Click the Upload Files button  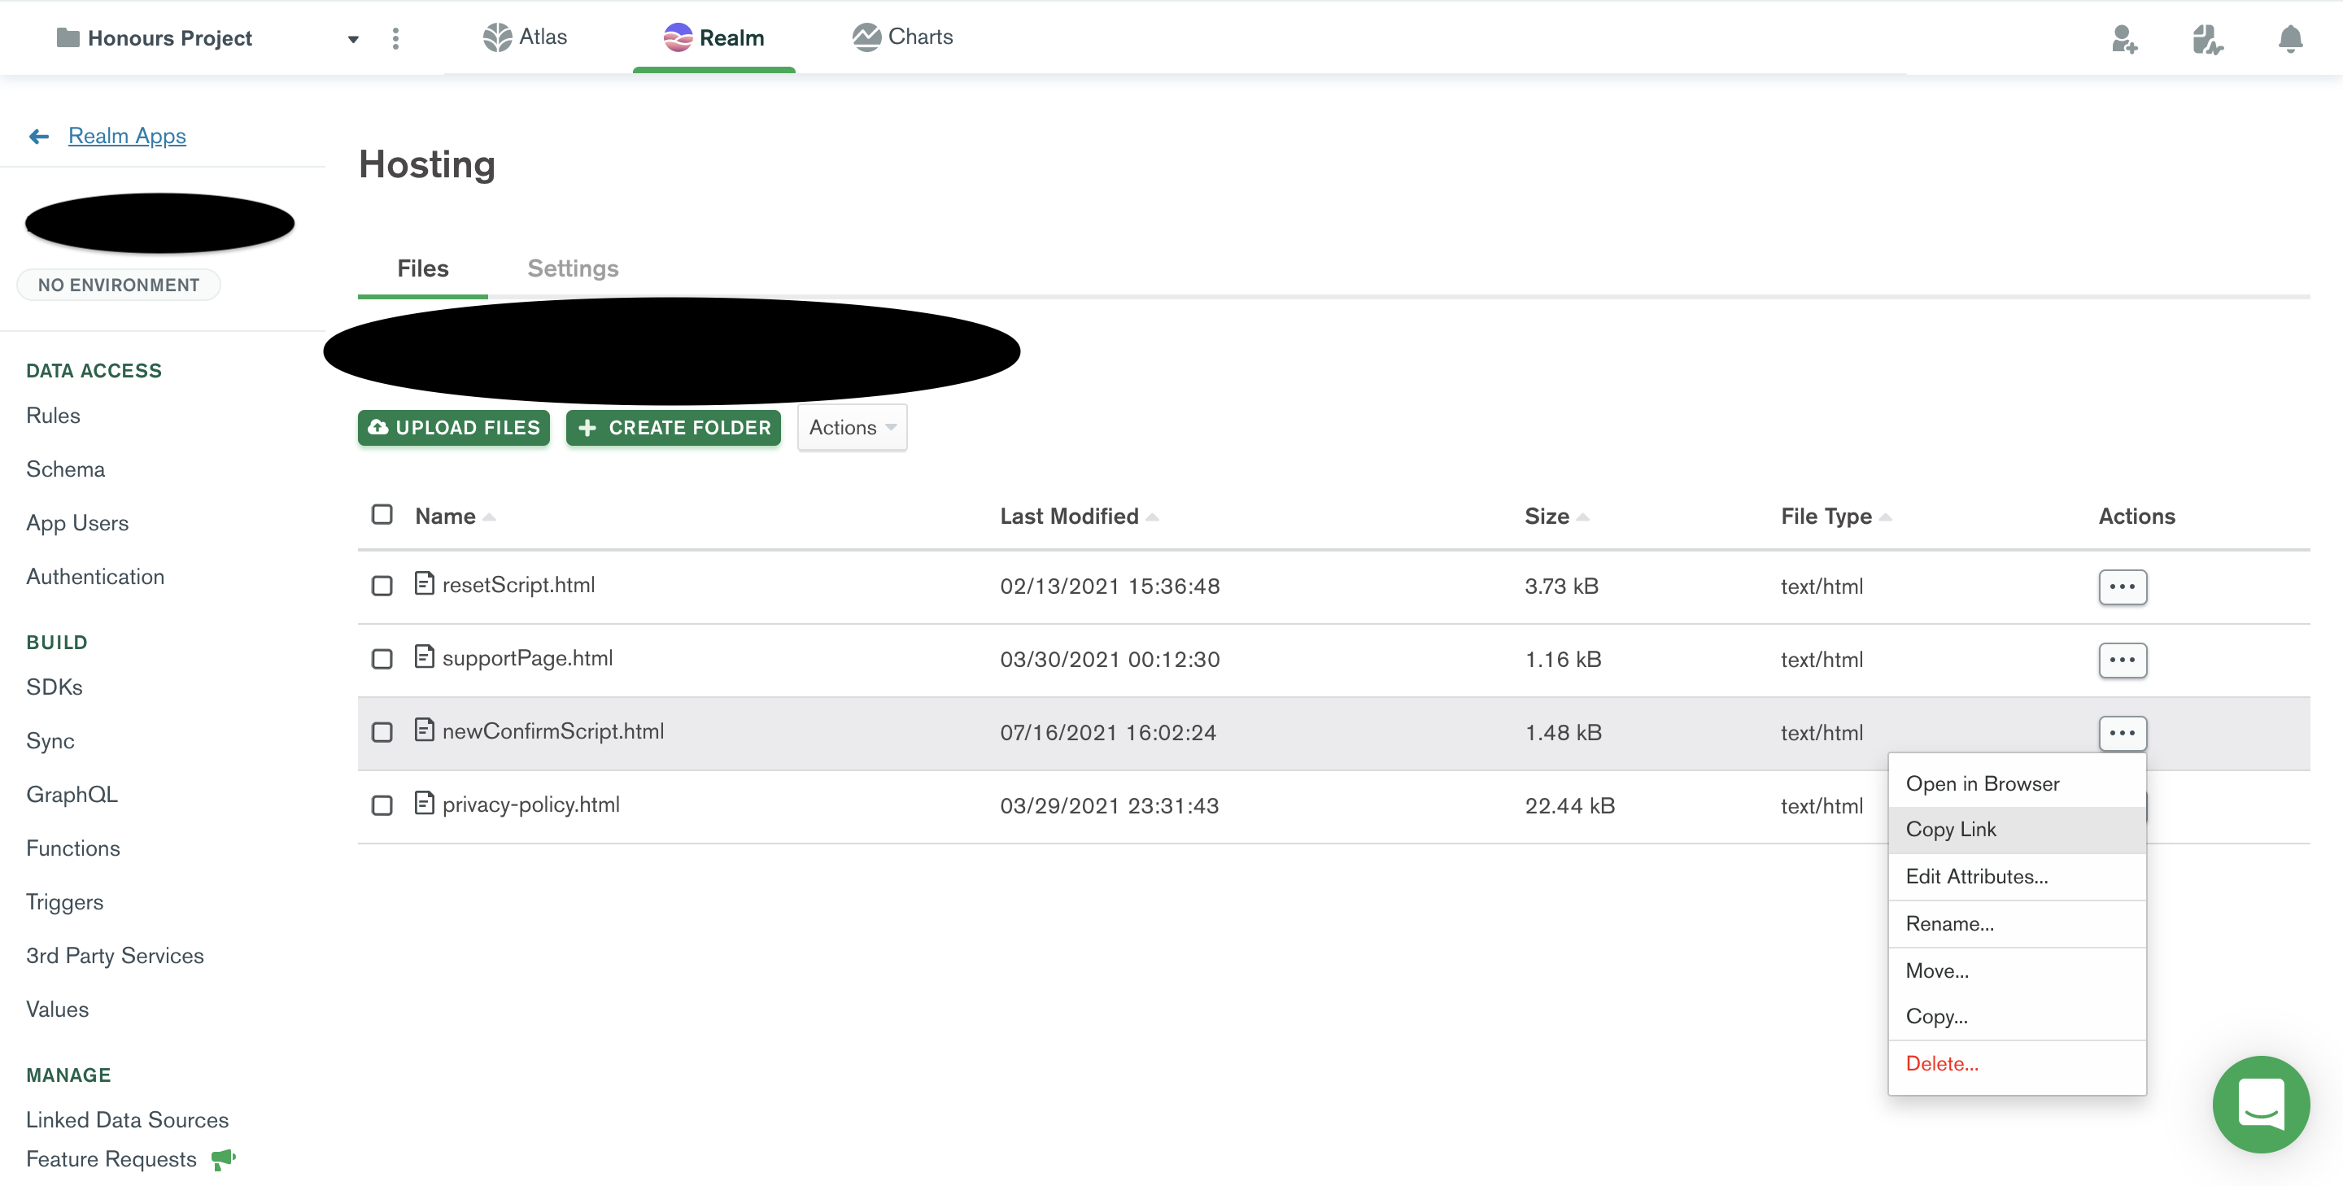point(453,428)
